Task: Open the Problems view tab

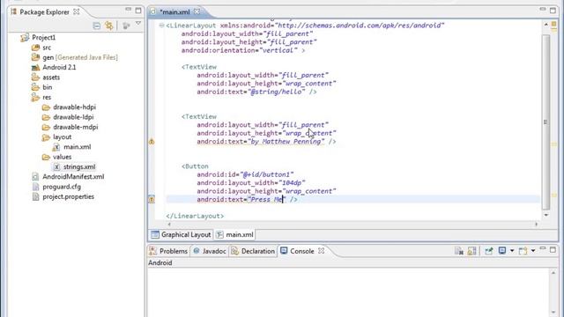Action: (x=168, y=251)
